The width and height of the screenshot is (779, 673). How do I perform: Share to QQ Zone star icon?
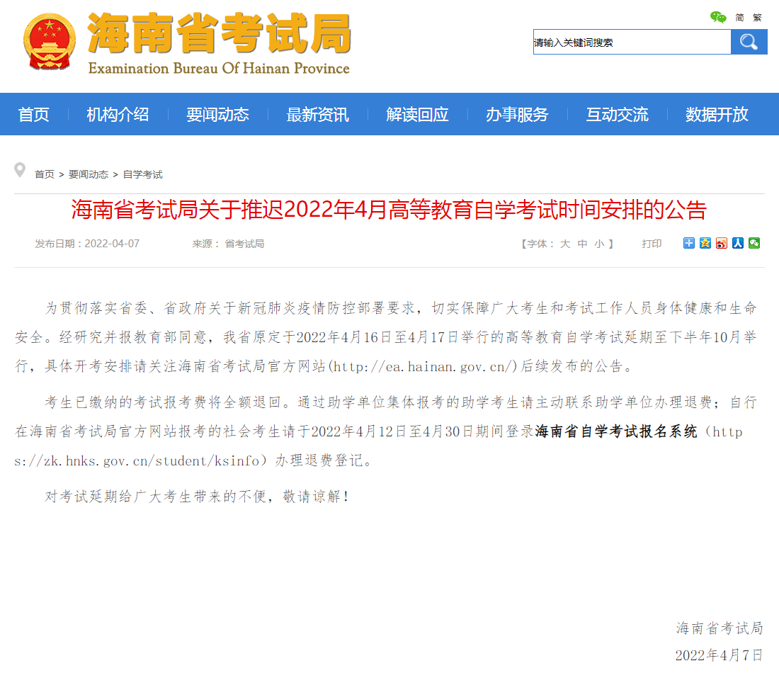(x=705, y=244)
